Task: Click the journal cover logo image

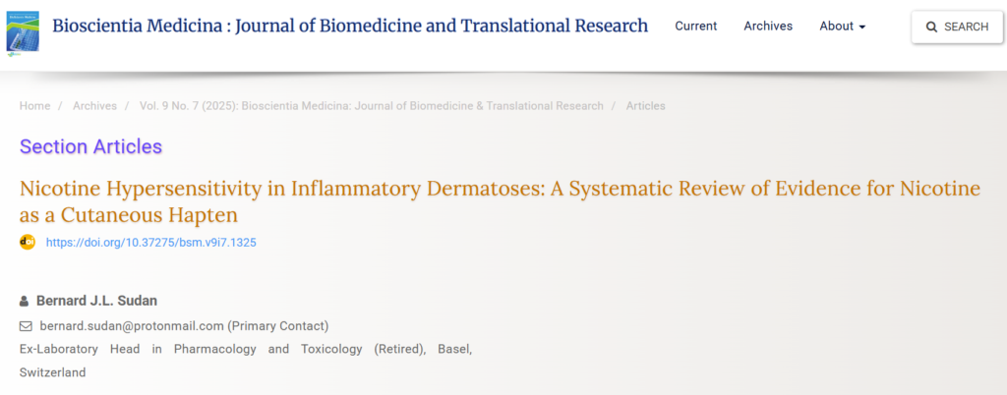Action: click(23, 27)
